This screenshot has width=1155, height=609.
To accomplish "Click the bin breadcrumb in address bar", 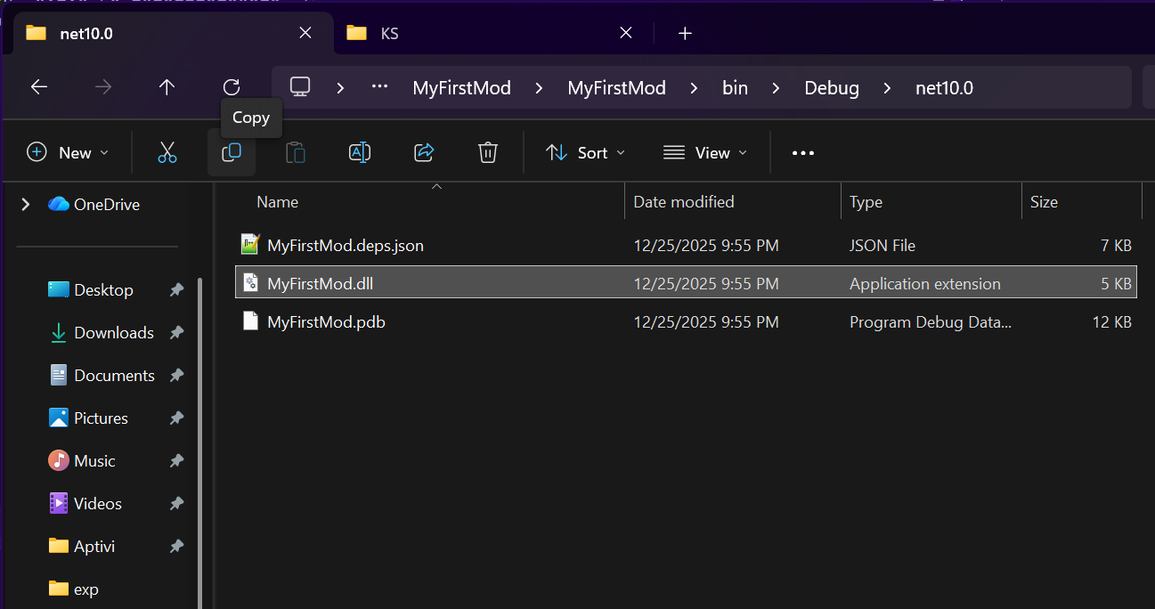I will click(735, 88).
